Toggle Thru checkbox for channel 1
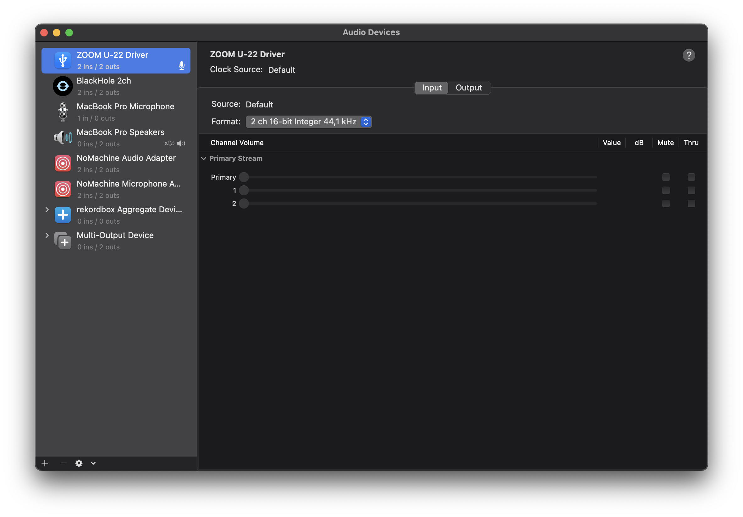This screenshot has height=517, width=743. pos(691,190)
